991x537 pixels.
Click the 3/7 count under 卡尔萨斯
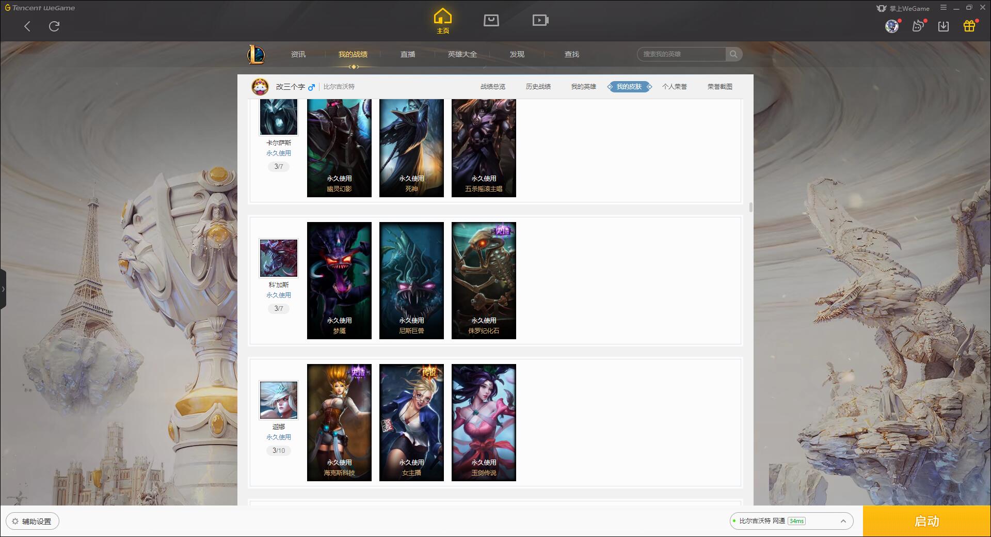279,166
